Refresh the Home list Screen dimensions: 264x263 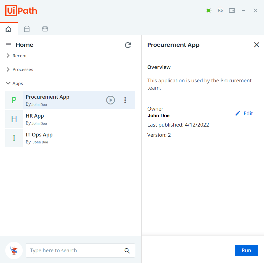pos(128,45)
